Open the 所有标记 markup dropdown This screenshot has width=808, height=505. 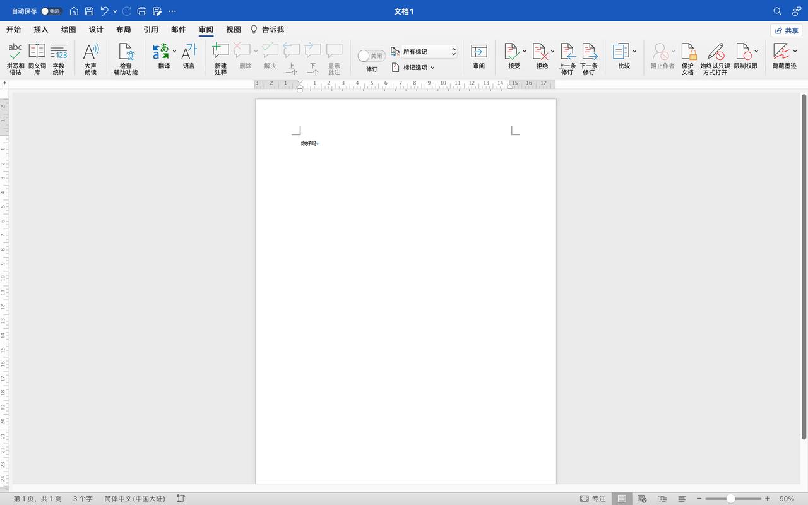pyautogui.click(x=429, y=52)
